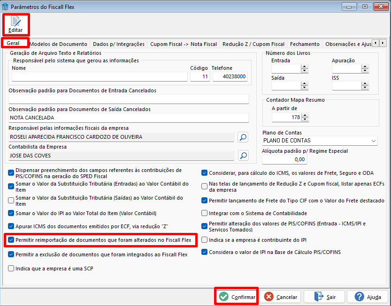The height and width of the screenshot is (306, 391).
Task: Open search for Contabilista da Empresa
Action: coord(243,156)
